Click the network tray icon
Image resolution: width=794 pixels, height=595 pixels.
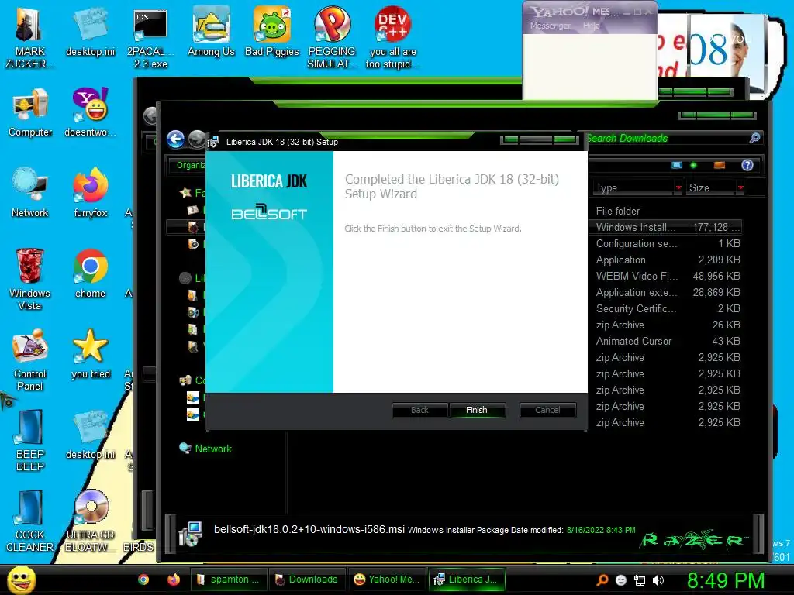click(x=640, y=580)
